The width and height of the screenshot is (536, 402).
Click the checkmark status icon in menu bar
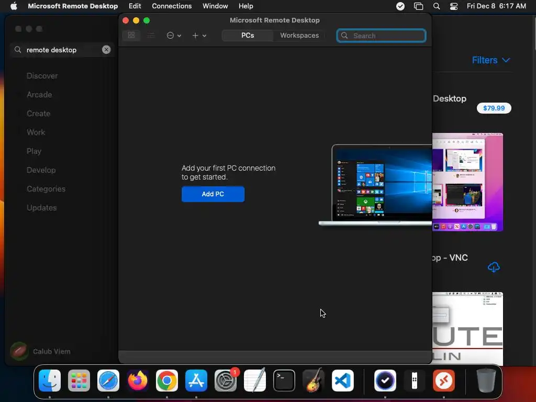(x=400, y=6)
